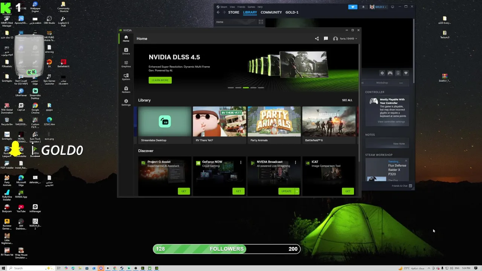The image size is (482, 271).
Task: Open the View menu in Steam
Action: pyautogui.click(x=232, y=7)
